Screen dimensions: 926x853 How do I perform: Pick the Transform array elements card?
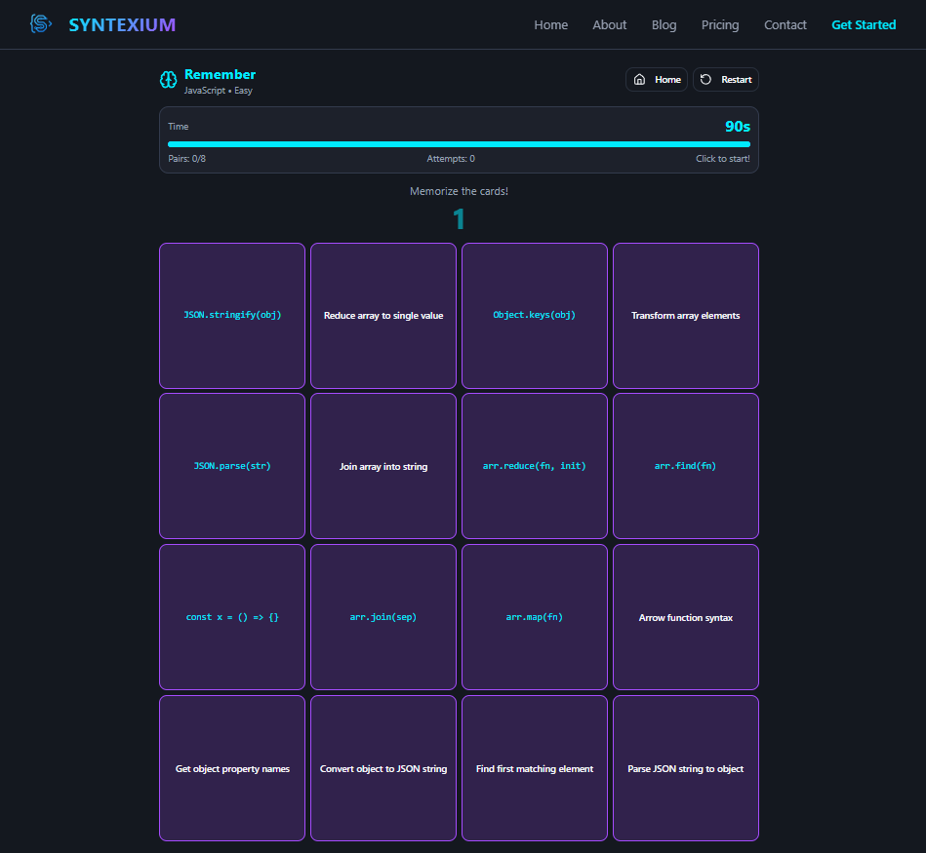tap(686, 316)
